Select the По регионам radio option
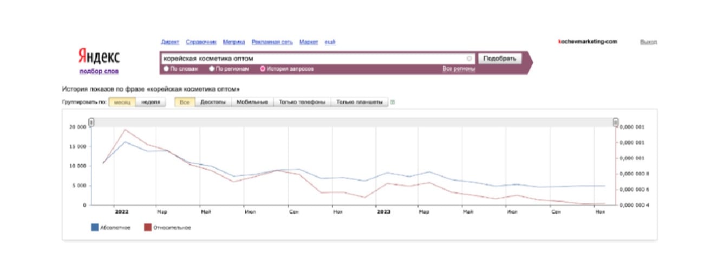Image resolution: width=704 pixels, height=276 pixels. click(x=212, y=69)
